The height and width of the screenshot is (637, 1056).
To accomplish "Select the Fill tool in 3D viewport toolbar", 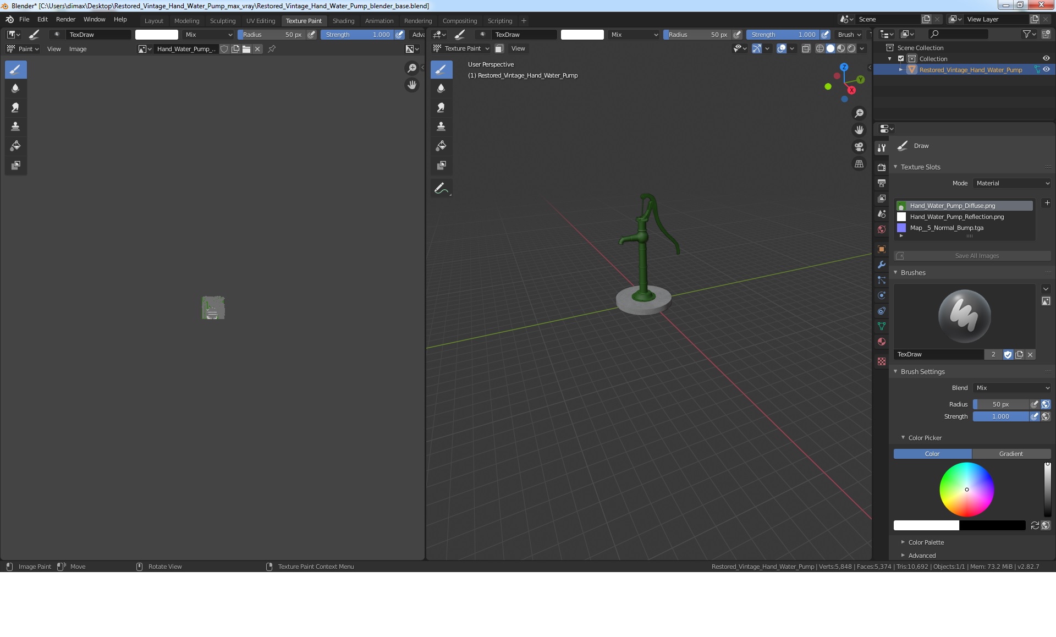I will (441, 146).
